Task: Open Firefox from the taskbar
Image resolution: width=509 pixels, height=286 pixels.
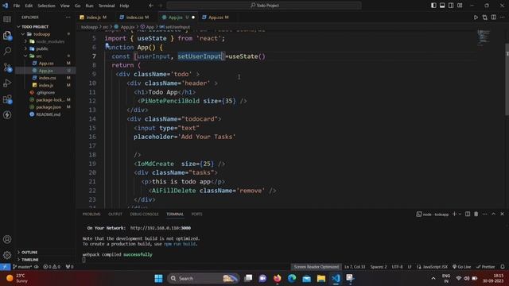Action: pos(278,278)
